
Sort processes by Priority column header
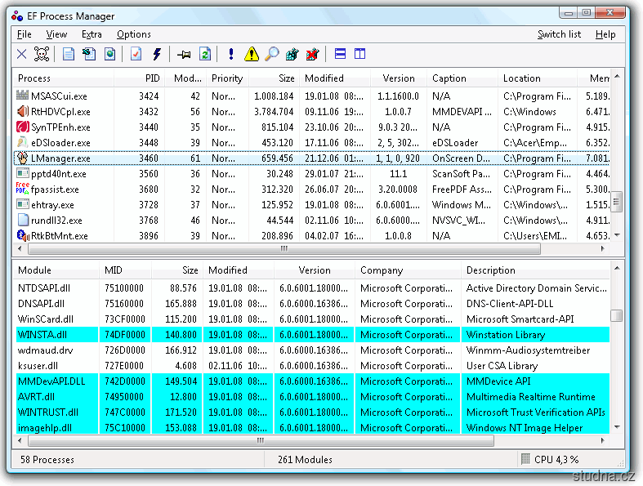click(227, 78)
